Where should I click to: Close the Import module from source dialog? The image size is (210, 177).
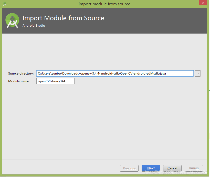(203, 3)
